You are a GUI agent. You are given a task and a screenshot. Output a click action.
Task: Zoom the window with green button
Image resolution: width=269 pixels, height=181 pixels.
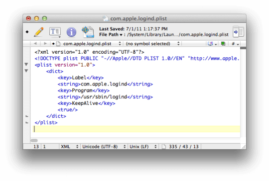45,18
